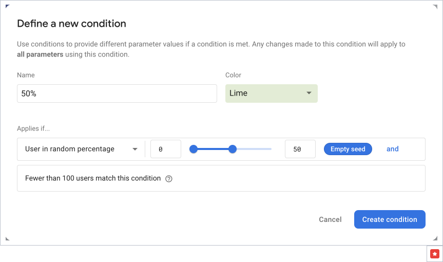This screenshot has width=443, height=262.
Task: Click the red star icon in the corner
Action: tap(435, 253)
